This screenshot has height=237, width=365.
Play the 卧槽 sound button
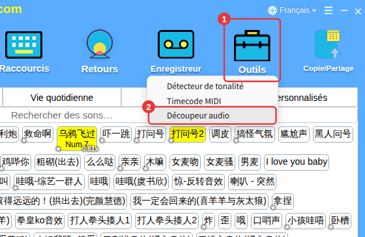coord(340,221)
